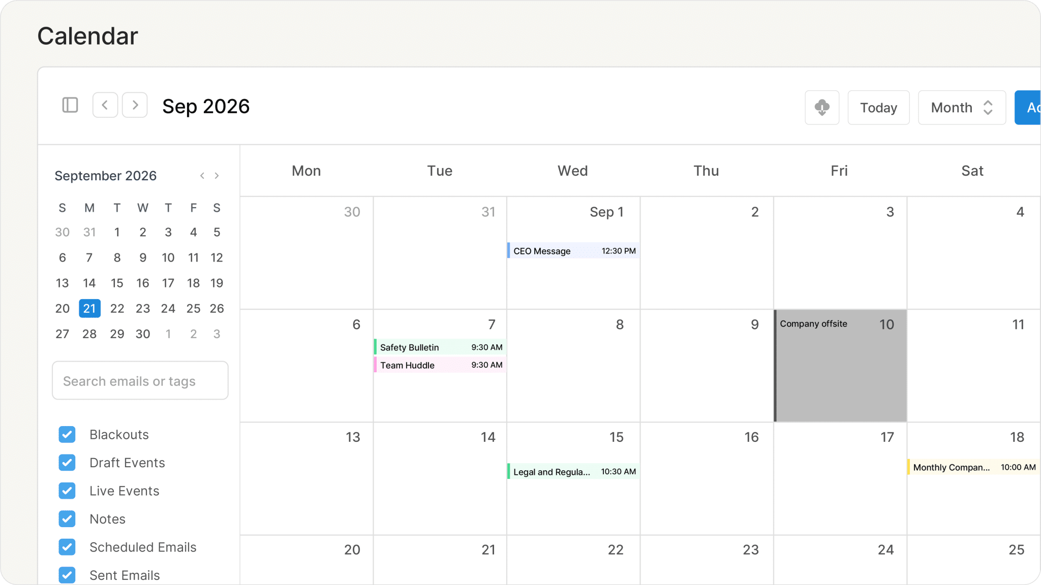
Task: Open the CEO Message event
Action: point(573,251)
